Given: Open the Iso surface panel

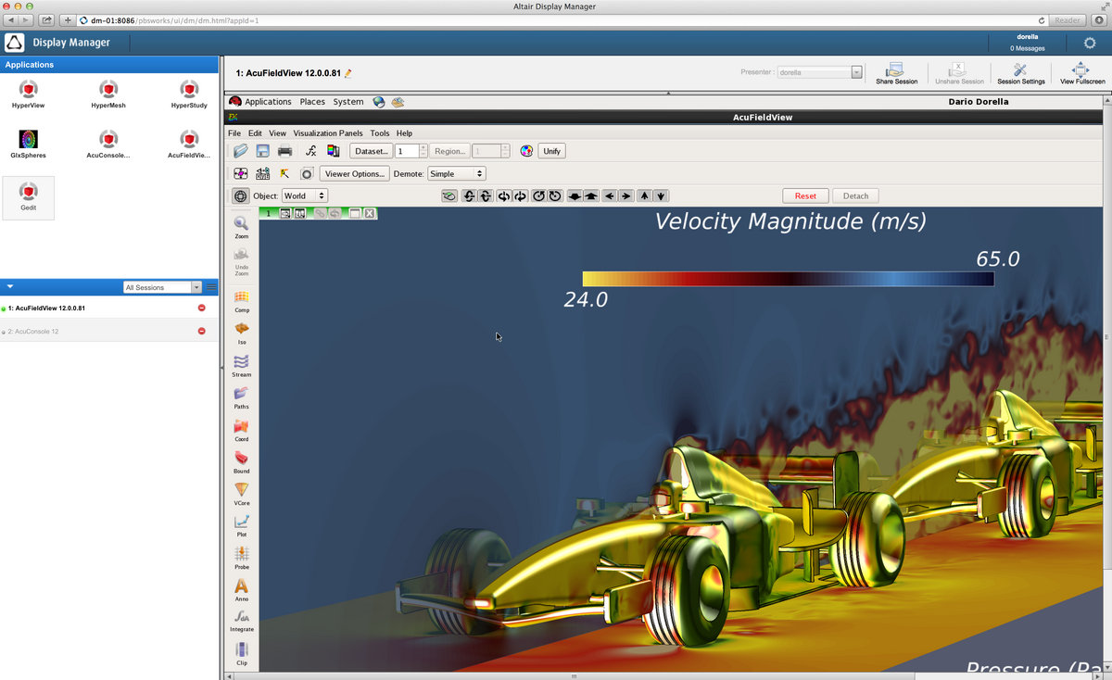Looking at the screenshot, I should 241,334.
